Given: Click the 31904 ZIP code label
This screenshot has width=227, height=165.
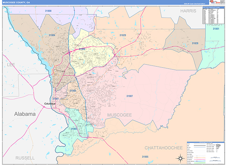Looking at the screenshot, I should point(52,35).
